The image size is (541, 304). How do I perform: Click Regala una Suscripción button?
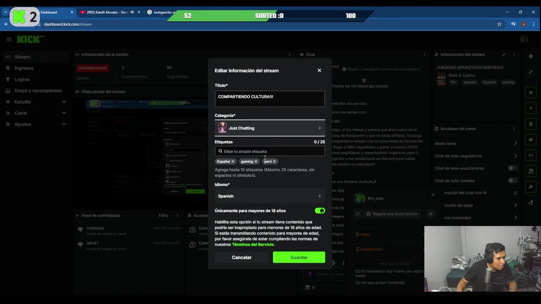tap(392, 214)
